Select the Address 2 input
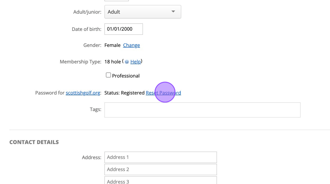The height and width of the screenshot is (184, 330). (x=160, y=169)
